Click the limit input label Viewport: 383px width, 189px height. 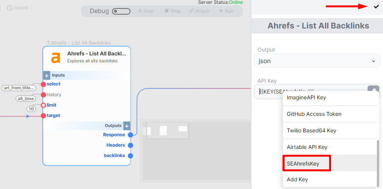52,105
